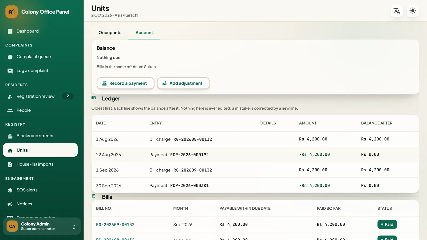Click the CA avatar for Colony Admin

12,226
